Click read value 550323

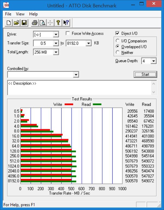[x=148, y=166]
